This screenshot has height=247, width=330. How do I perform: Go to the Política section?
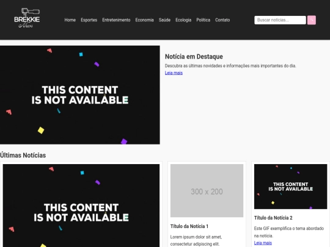click(203, 20)
